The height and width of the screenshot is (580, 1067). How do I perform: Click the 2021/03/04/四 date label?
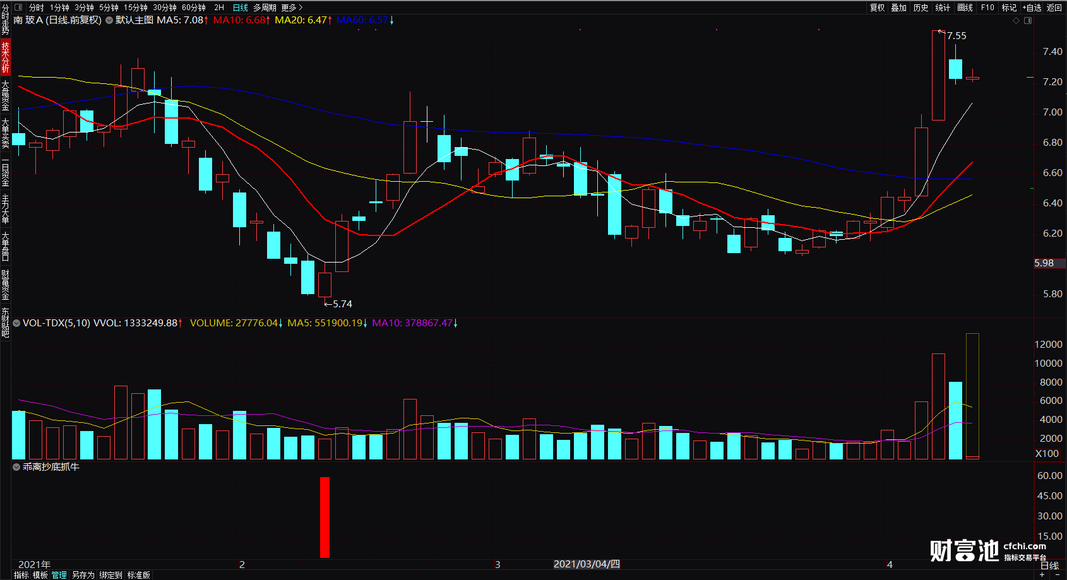click(587, 564)
